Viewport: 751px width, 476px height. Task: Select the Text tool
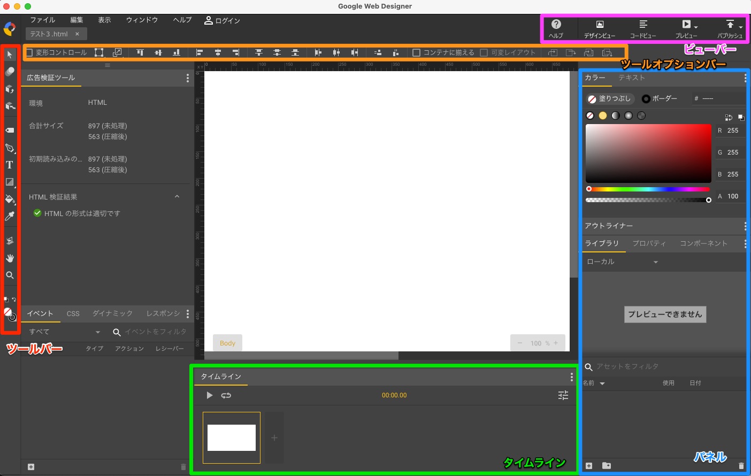point(10,165)
